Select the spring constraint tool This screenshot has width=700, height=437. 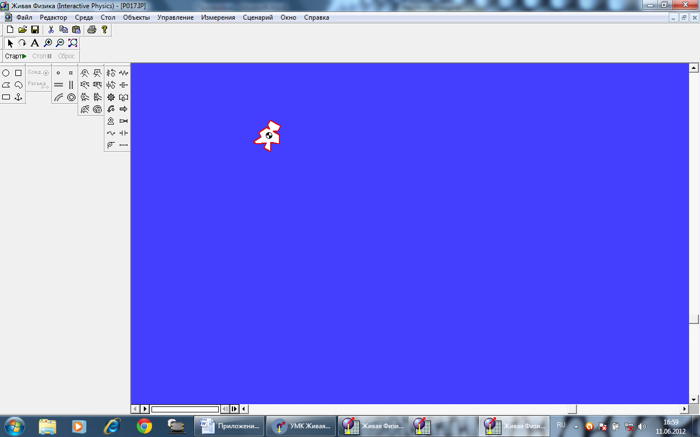(x=124, y=73)
